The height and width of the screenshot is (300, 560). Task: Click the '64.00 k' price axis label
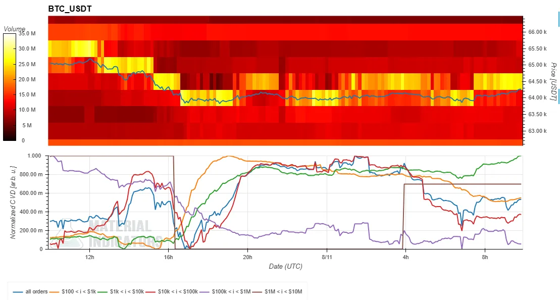[x=537, y=98]
